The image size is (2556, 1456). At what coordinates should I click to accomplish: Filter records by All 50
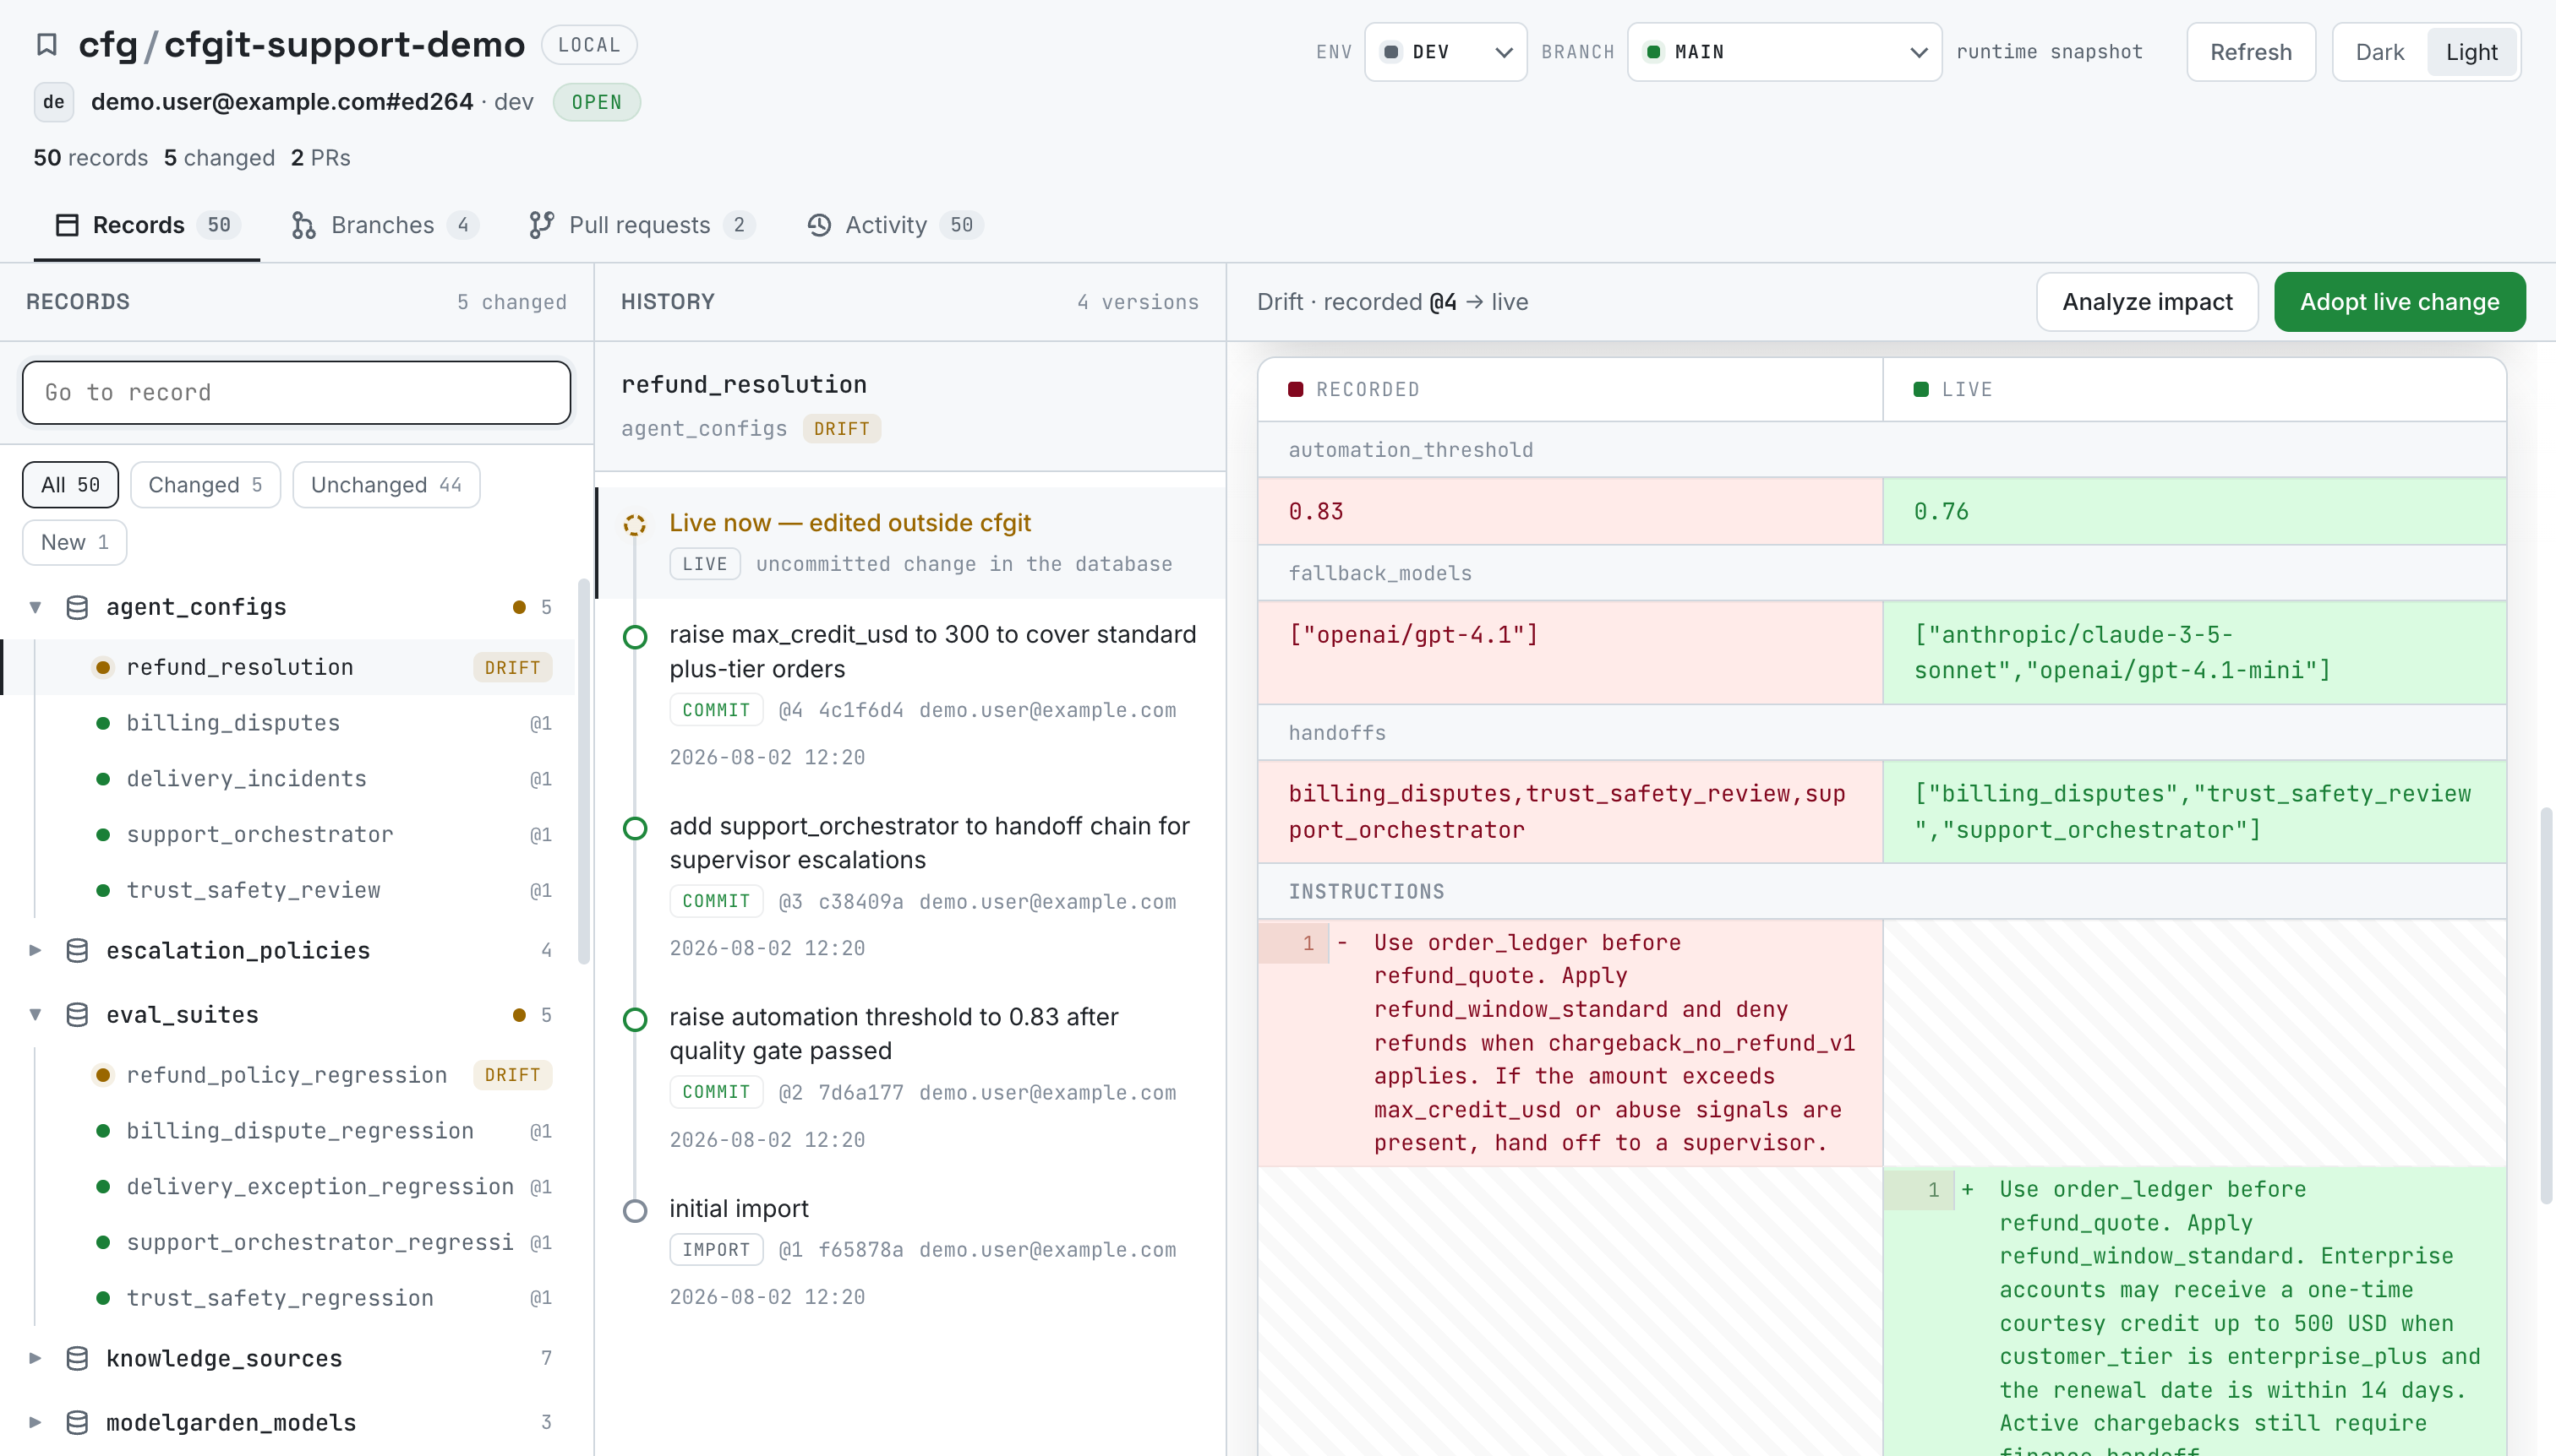(x=70, y=485)
